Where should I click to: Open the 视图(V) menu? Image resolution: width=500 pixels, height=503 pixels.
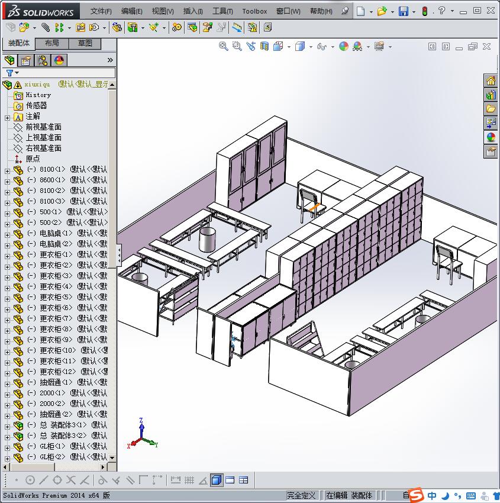click(163, 11)
